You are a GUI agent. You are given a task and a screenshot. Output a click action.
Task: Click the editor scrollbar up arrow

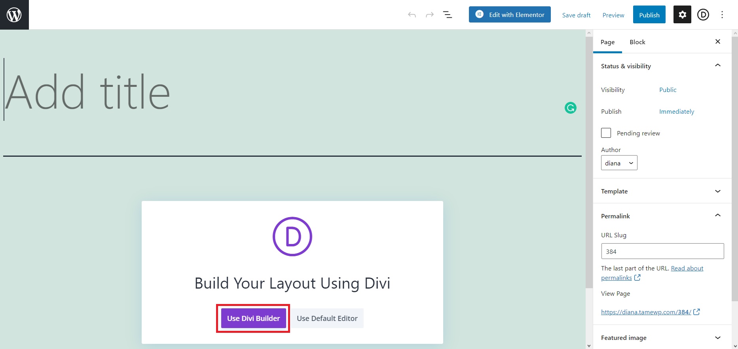pos(589,33)
